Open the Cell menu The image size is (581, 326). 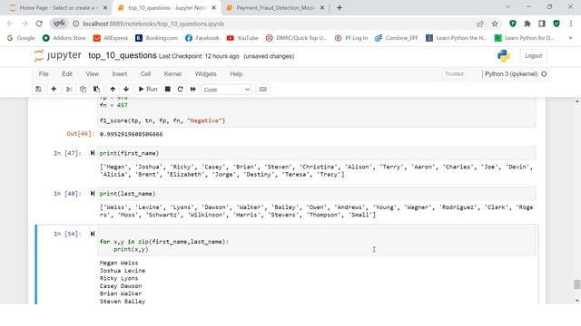(145, 74)
